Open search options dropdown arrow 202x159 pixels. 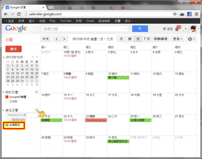pos(127,29)
